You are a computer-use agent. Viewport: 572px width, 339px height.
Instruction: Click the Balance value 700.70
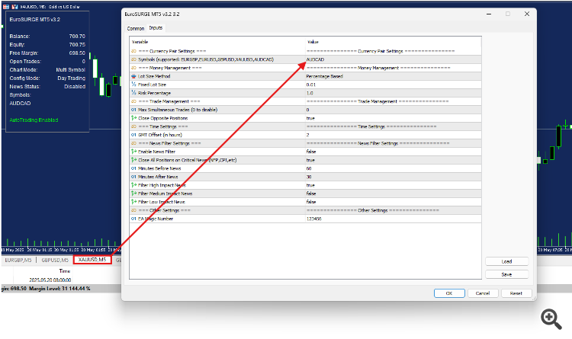[x=77, y=36]
